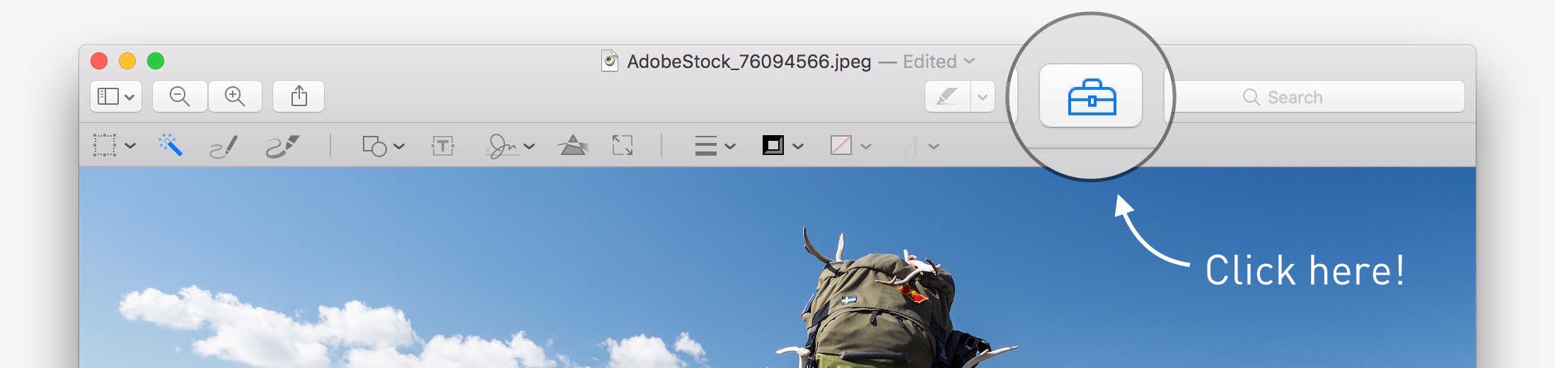The image size is (1555, 368).
Task: Zoom out of the image
Action: [x=180, y=96]
